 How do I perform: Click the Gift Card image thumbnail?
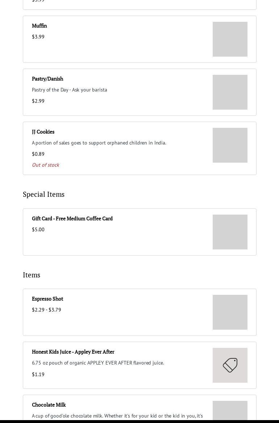(230, 232)
